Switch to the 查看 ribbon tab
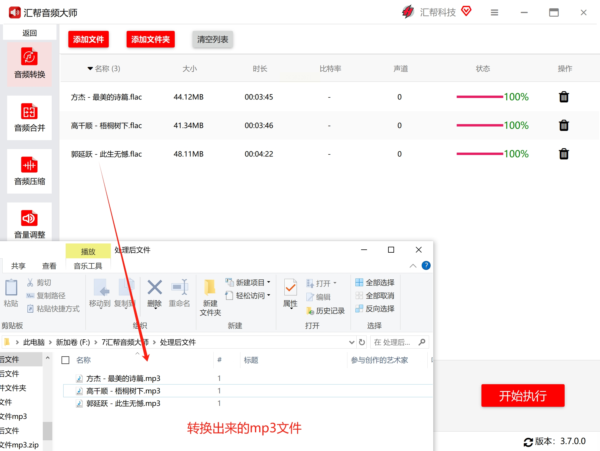 point(49,266)
